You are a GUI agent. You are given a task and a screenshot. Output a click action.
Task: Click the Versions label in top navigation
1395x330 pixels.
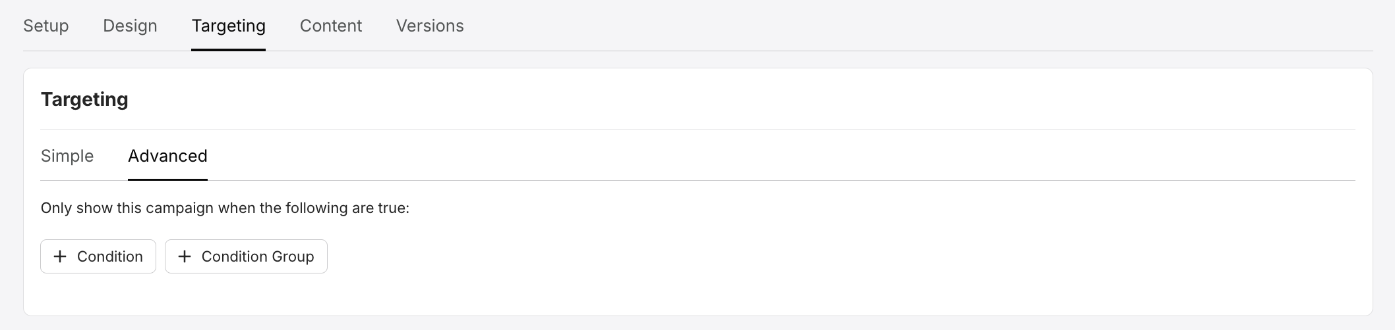430,26
